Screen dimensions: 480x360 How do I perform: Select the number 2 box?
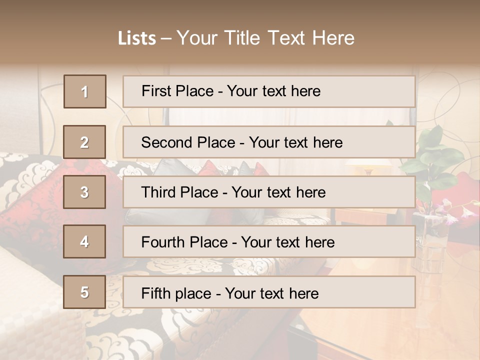click(84, 142)
